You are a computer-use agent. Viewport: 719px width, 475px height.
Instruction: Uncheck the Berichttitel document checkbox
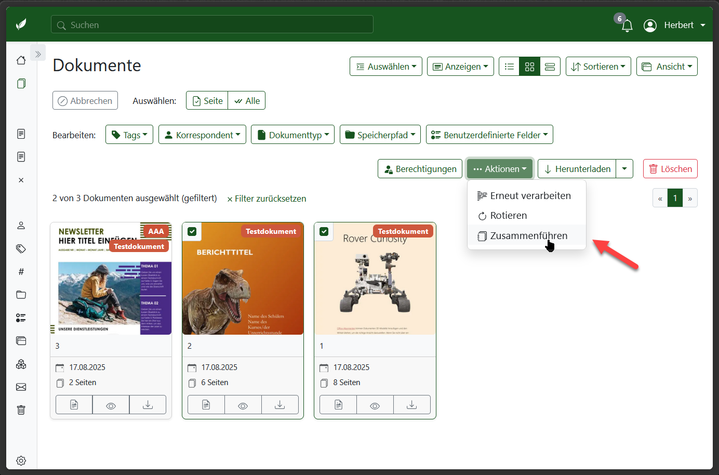point(192,232)
